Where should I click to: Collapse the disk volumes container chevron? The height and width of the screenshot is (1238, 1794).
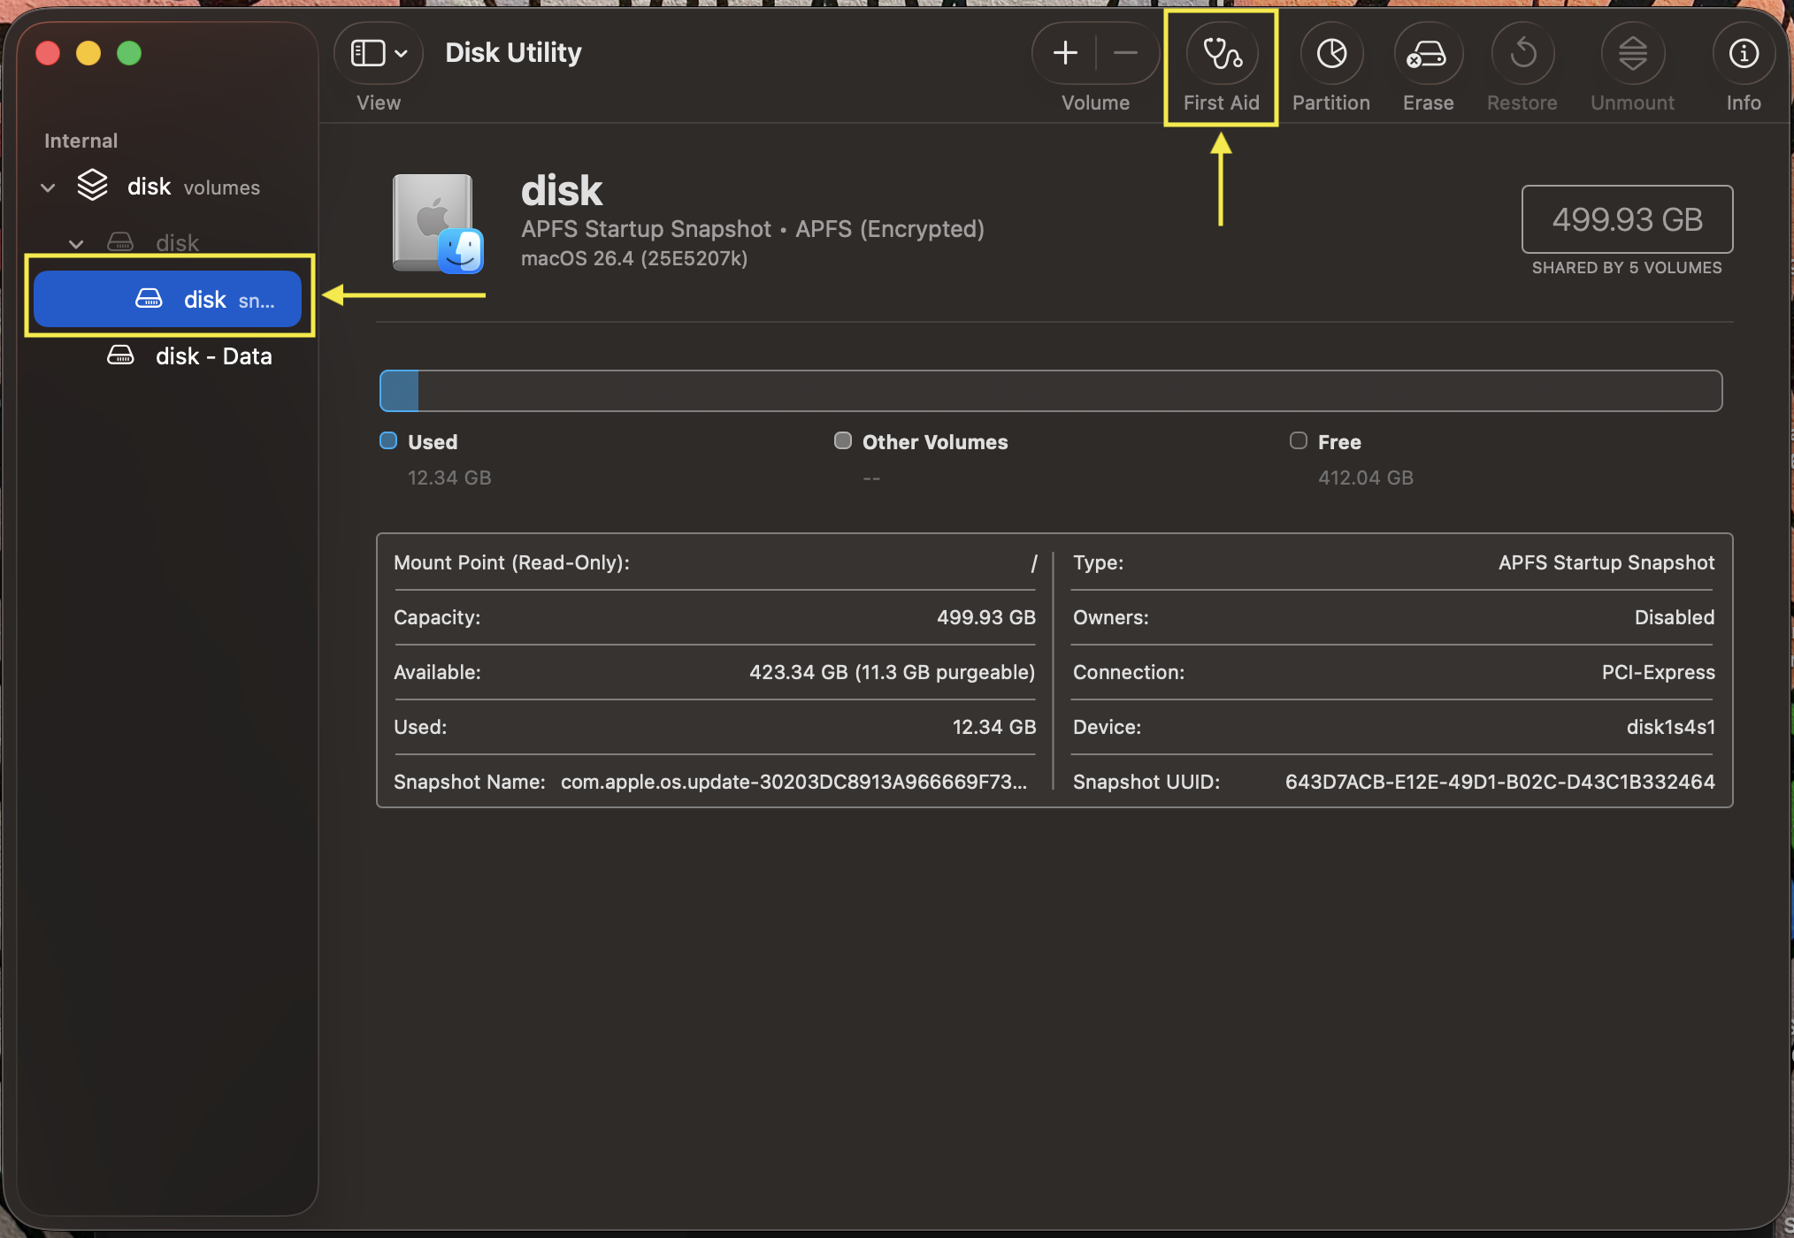49,187
